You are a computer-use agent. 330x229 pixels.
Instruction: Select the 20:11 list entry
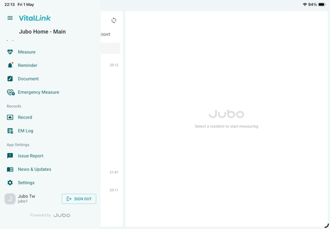click(114, 190)
